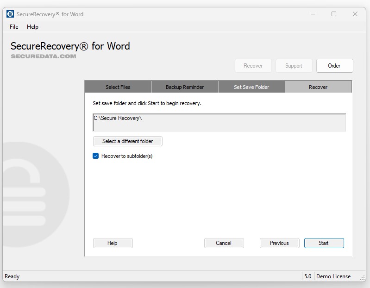
Task: Cancel the recovery wizard
Action: point(224,243)
